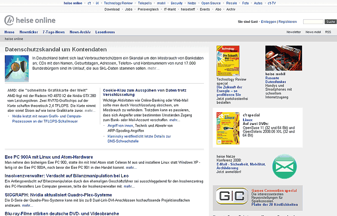This screenshot has height=216, width=337.
Task: Click the Suche button
Action: (x=331, y=22)
